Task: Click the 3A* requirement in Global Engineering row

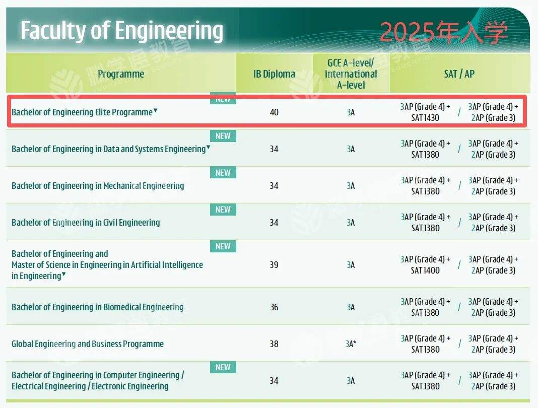Action: 351,344
